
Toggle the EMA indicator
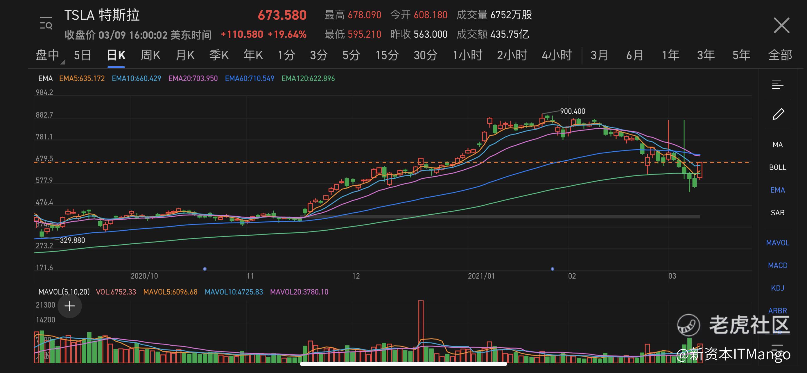pos(778,190)
